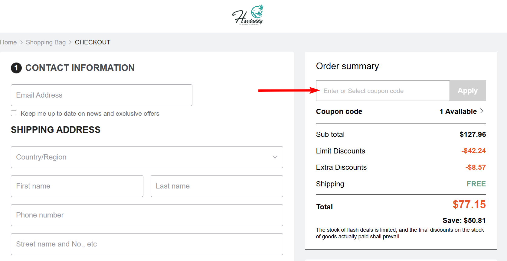
Task: Click the $77.15 total amount
Action: click(469, 205)
